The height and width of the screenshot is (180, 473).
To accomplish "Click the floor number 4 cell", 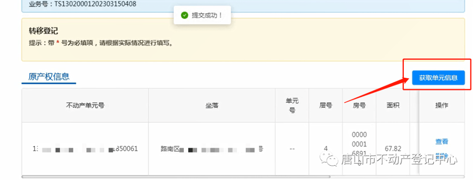I will pyautogui.click(x=325, y=149).
